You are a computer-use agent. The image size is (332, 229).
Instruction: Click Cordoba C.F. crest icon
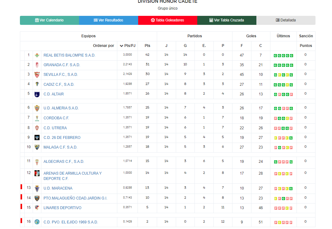click(37, 118)
